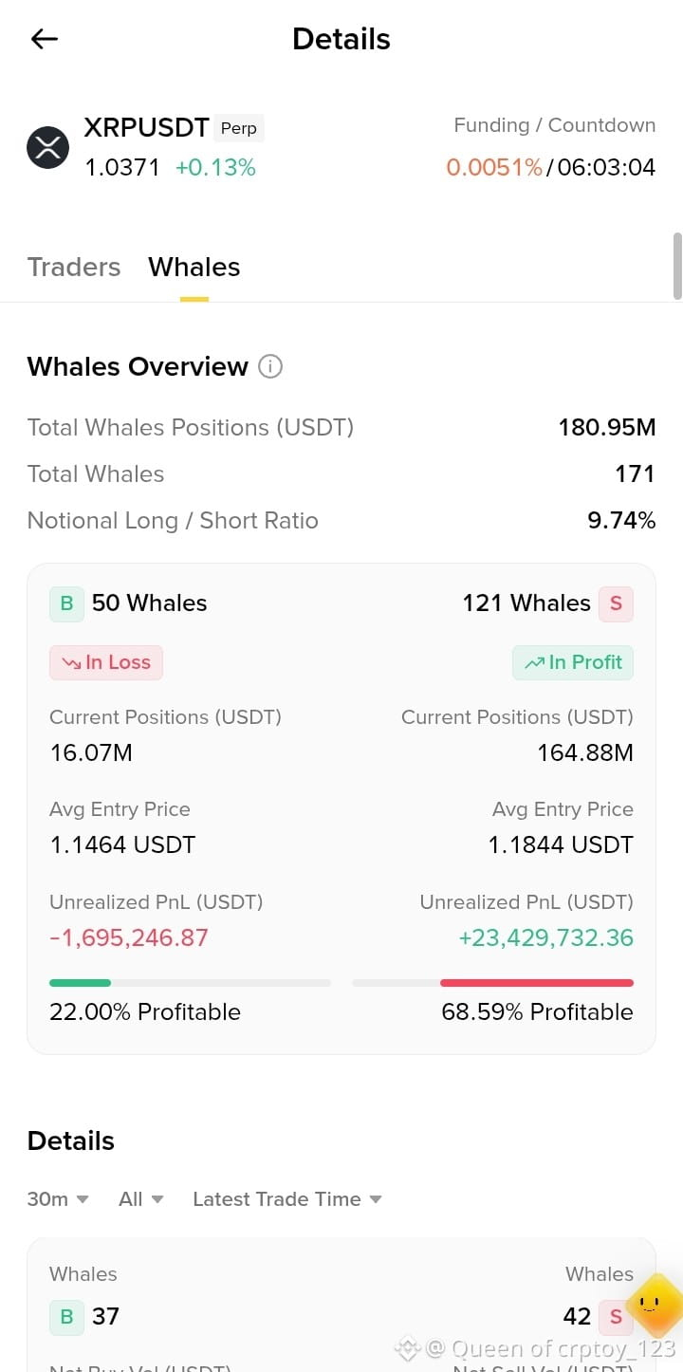
Task: Open the Whales Overview info icon
Action: (270, 366)
